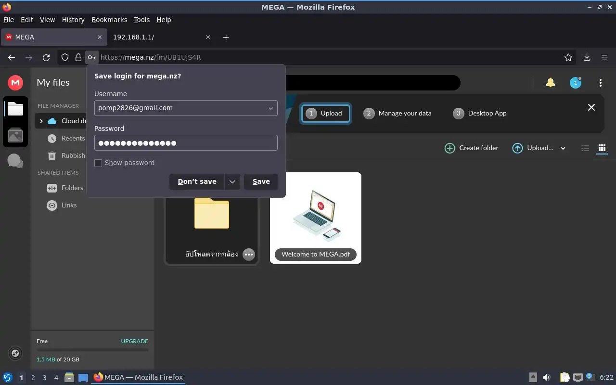Click the network icon in the system tray
The height and width of the screenshot is (385, 616).
click(578, 378)
